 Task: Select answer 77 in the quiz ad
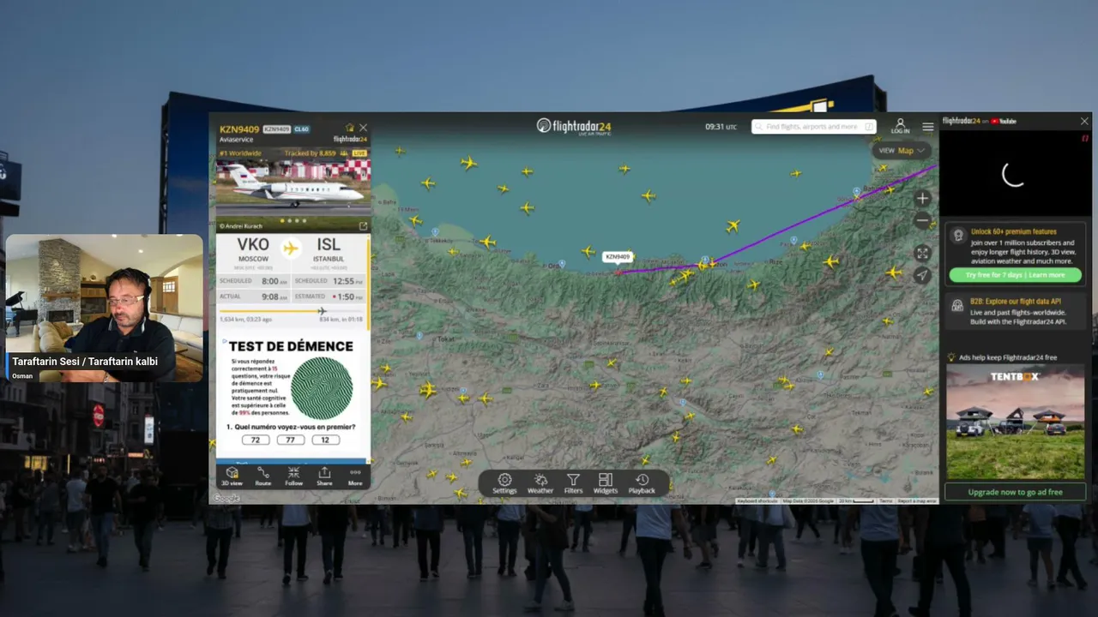(x=290, y=440)
